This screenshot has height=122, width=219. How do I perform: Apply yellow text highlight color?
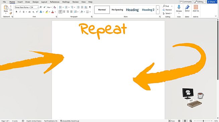[47, 12]
